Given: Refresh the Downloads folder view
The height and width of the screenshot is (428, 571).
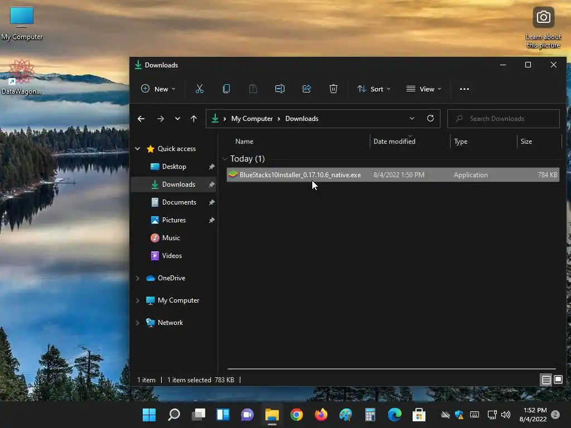Looking at the screenshot, I should [430, 118].
